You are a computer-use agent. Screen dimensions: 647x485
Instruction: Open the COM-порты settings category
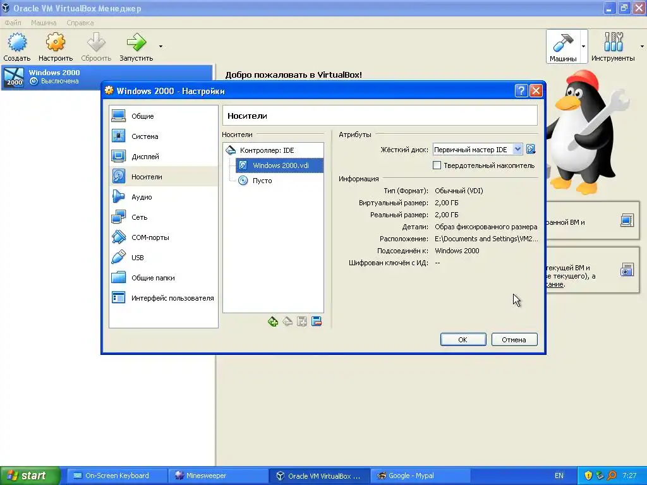tap(164, 237)
